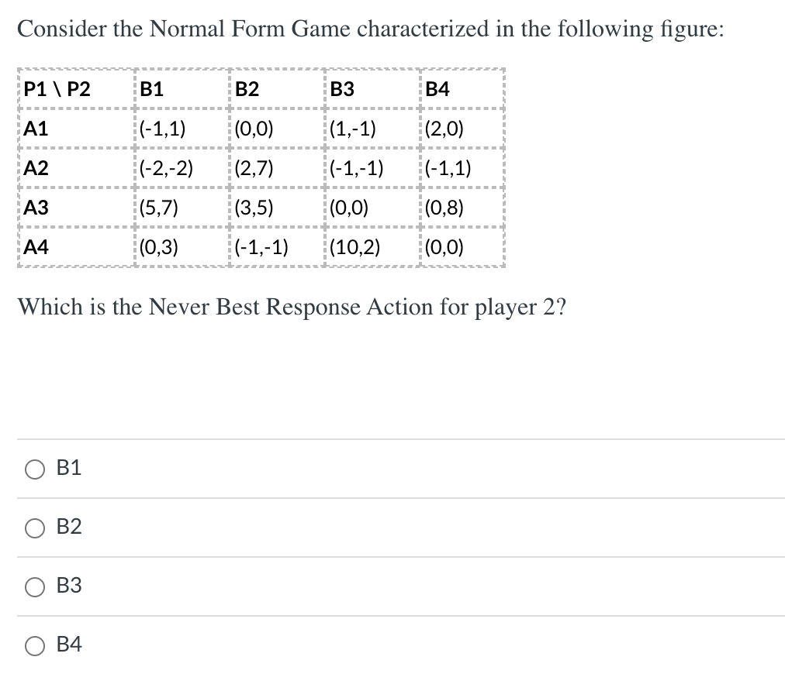Select the B4 answer option
The width and height of the screenshot is (785, 674).
pyautogui.click(x=33, y=645)
